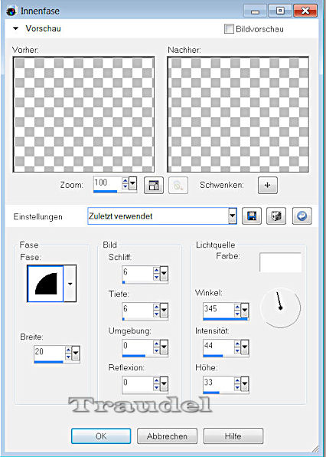Click the Innenfase app icon in title bar

(11, 12)
